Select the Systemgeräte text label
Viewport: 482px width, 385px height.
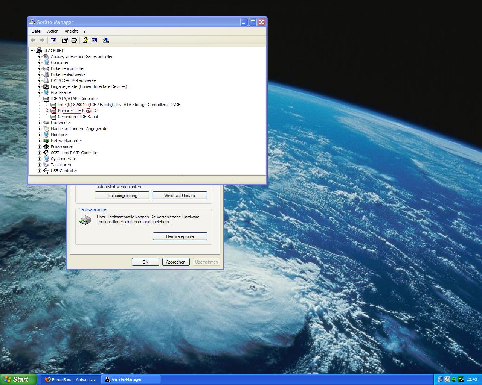63,159
